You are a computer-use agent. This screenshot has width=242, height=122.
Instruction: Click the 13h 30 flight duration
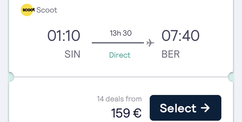121,33
